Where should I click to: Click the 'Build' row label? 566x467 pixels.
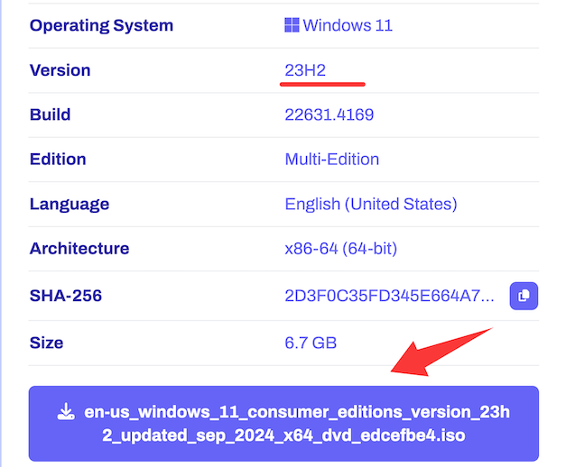point(50,114)
